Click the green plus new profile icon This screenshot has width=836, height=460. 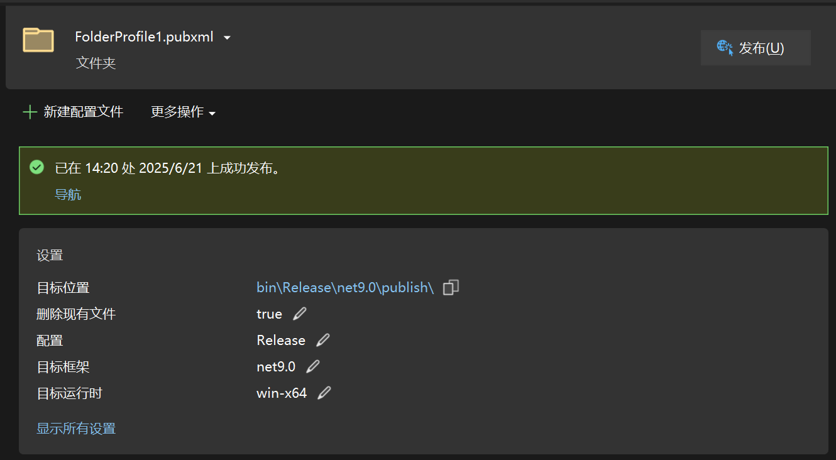[x=30, y=112]
